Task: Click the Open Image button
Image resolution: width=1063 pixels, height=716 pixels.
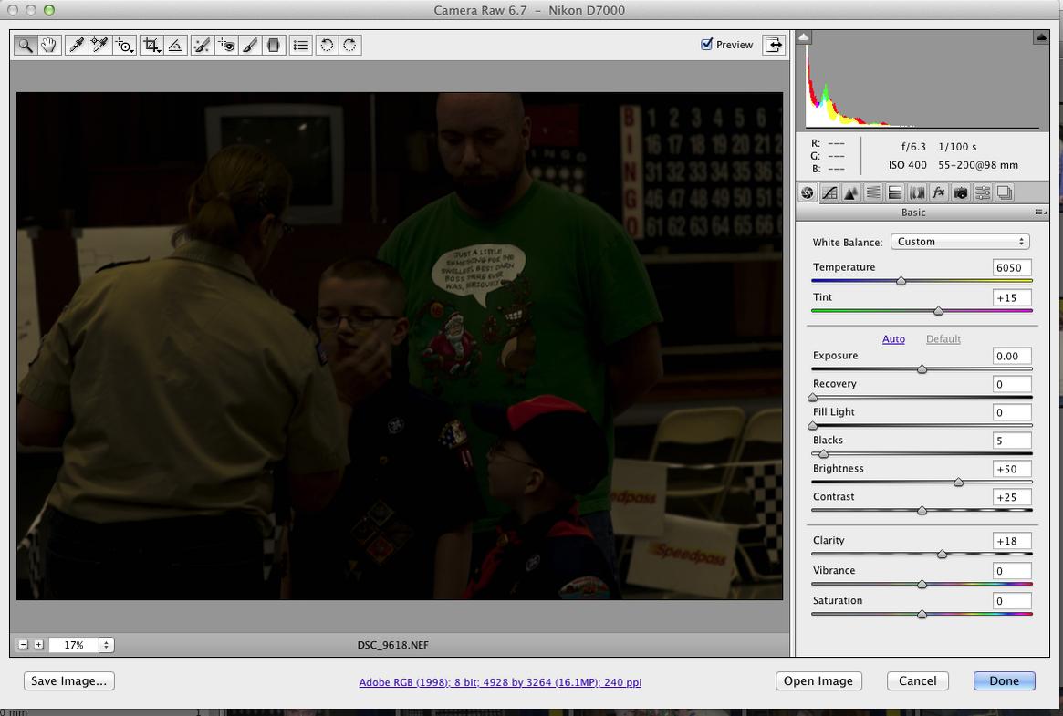Action: pyautogui.click(x=818, y=681)
